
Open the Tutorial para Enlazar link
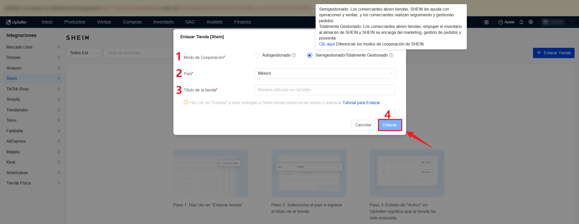pos(361,103)
